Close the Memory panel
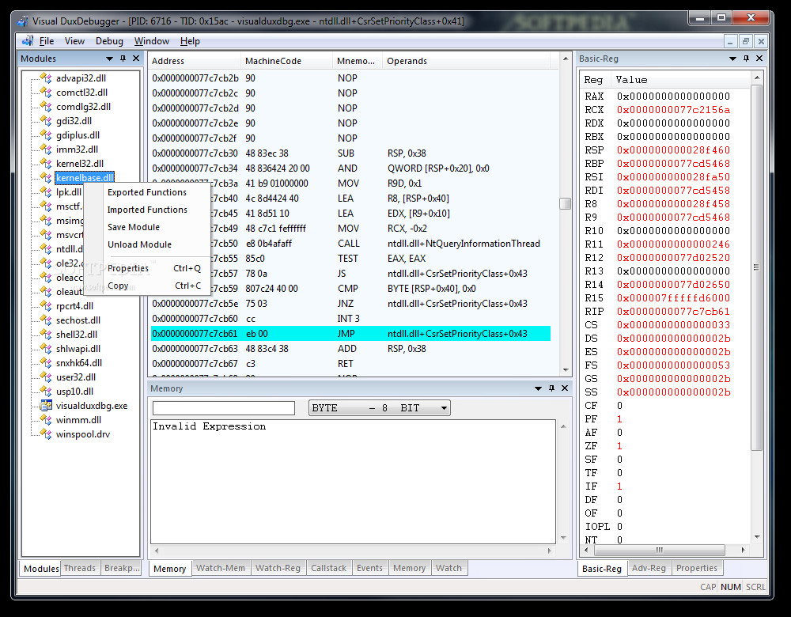 pos(565,388)
